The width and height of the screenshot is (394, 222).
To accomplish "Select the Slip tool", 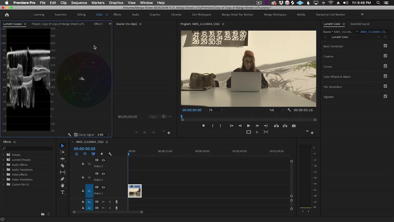I will pyautogui.click(x=63, y=172).
